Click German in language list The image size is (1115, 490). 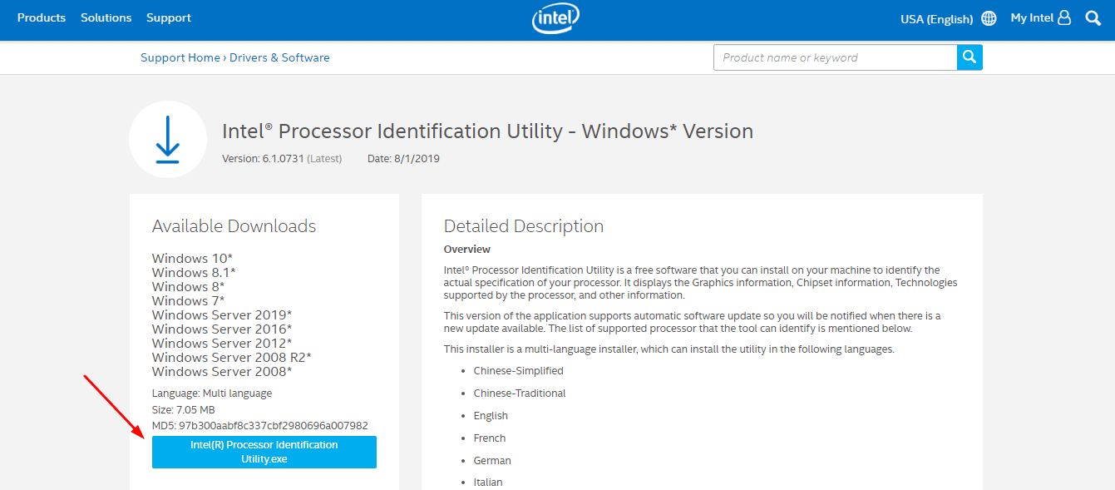pos(492,461)
